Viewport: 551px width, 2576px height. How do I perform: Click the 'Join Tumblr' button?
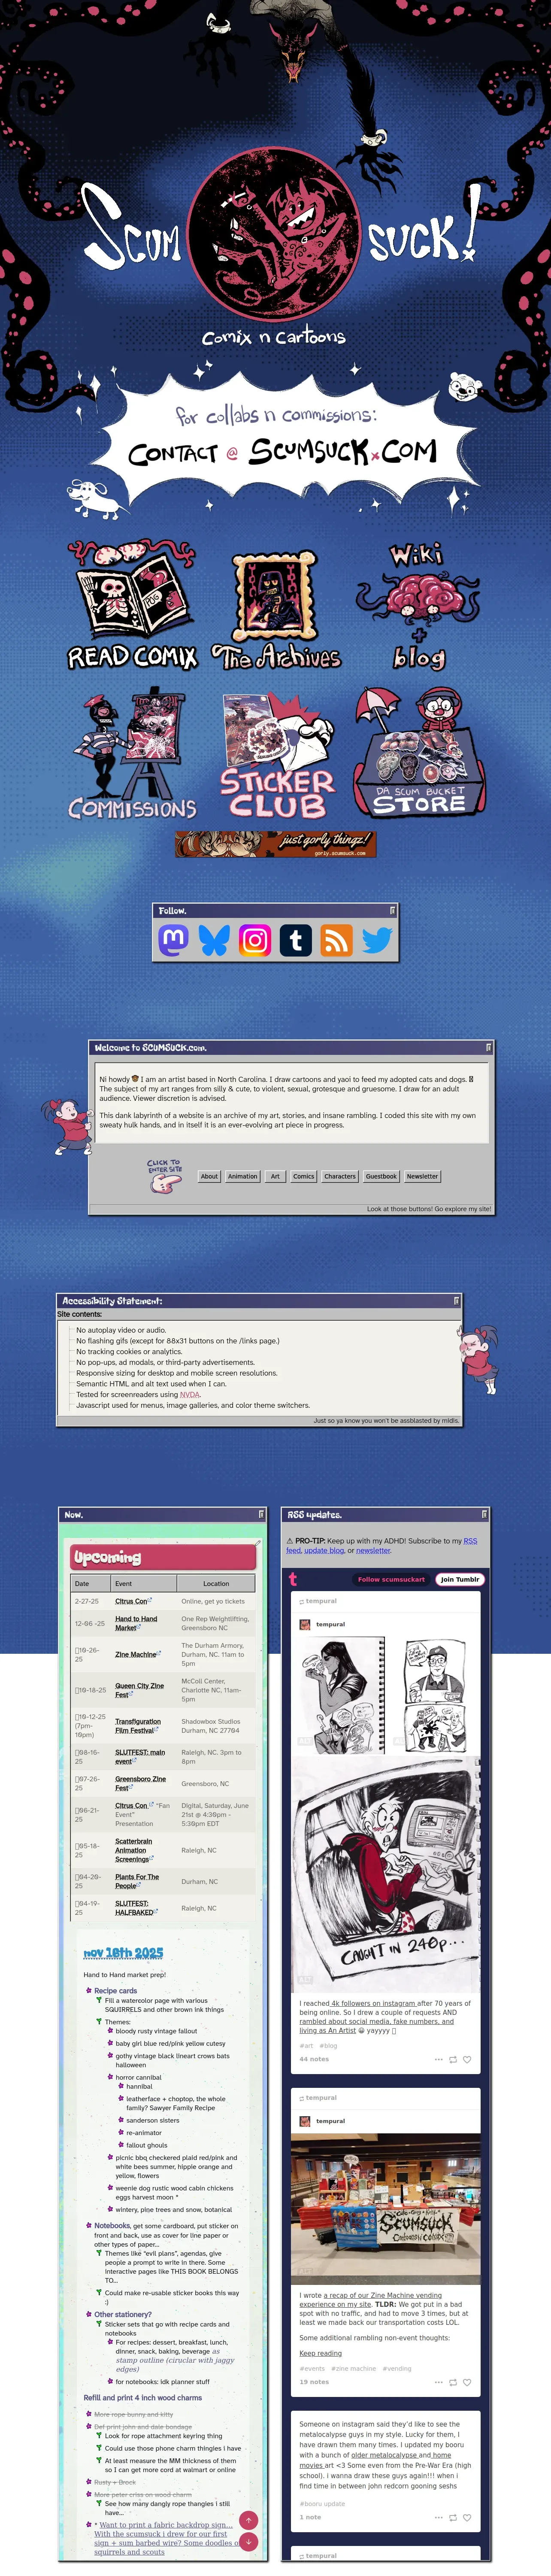pos(460,1579)
